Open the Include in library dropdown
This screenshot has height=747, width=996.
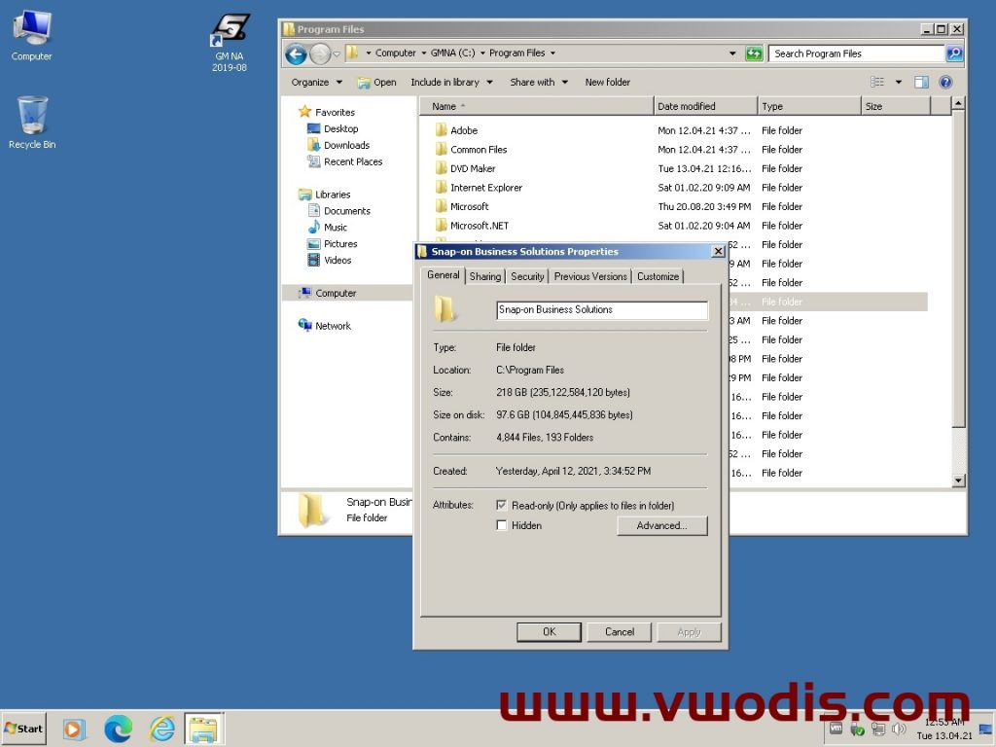(x=451, y=82)
